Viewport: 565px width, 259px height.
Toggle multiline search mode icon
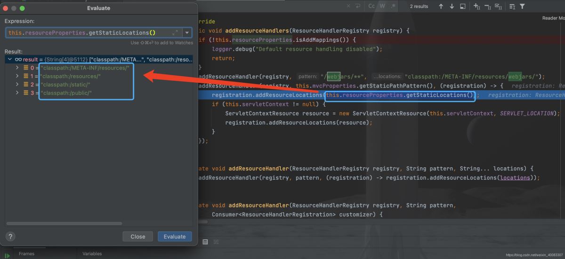pyautogui.click(x=512, y=6)
